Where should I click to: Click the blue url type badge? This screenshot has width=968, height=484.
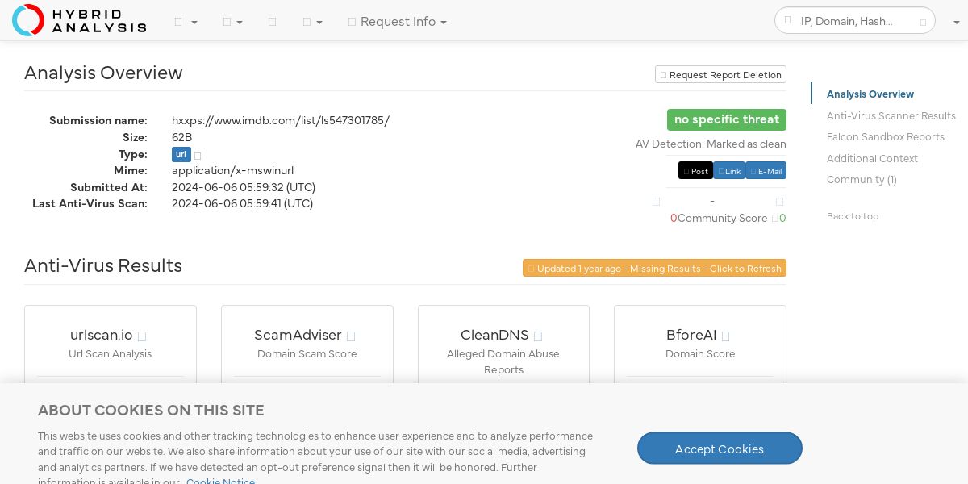coord(181,154)
